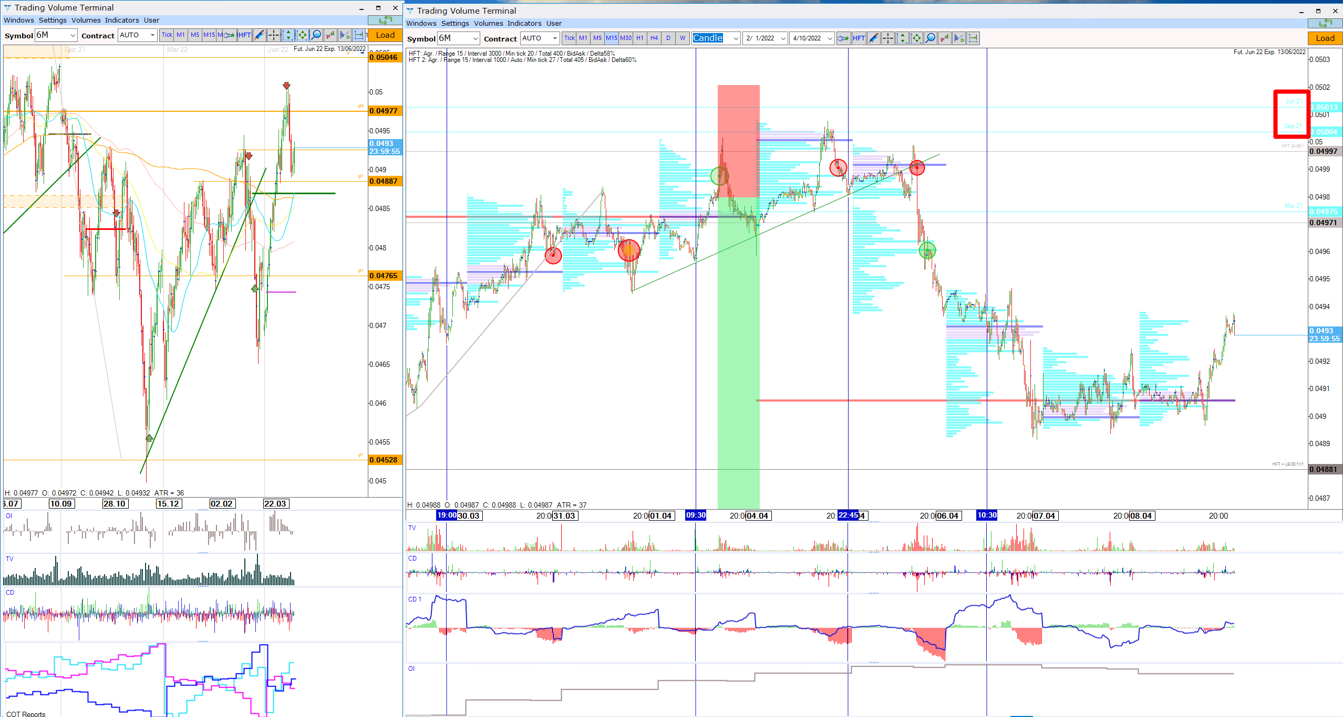Open Settings menu in left window

pos(53,20)
